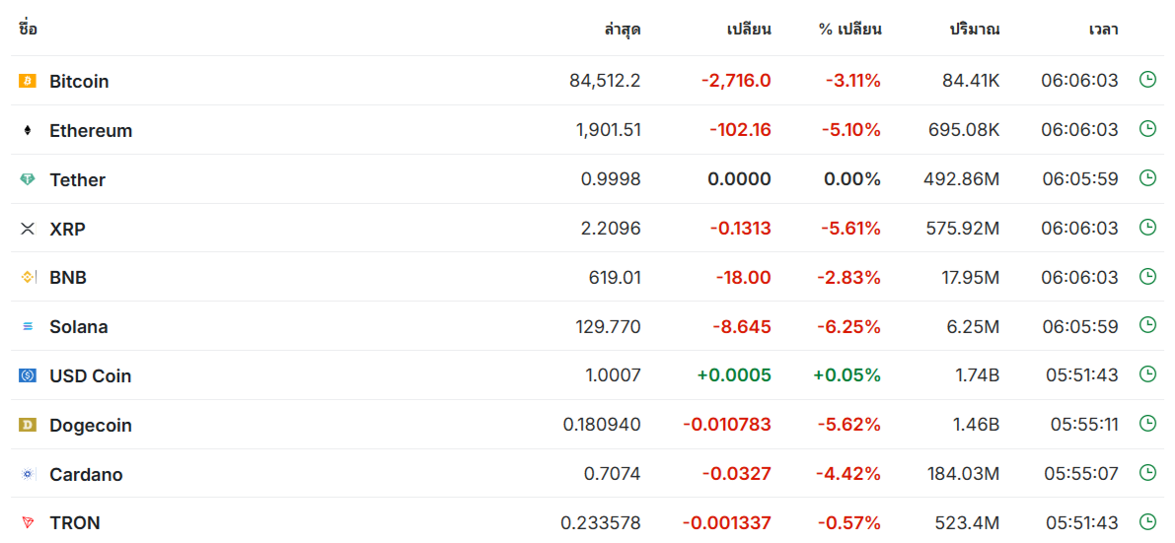This screenshot has width=1175, height=543.
Task: Click the XRP cross logo icon
Action: [x=28, y=230]
